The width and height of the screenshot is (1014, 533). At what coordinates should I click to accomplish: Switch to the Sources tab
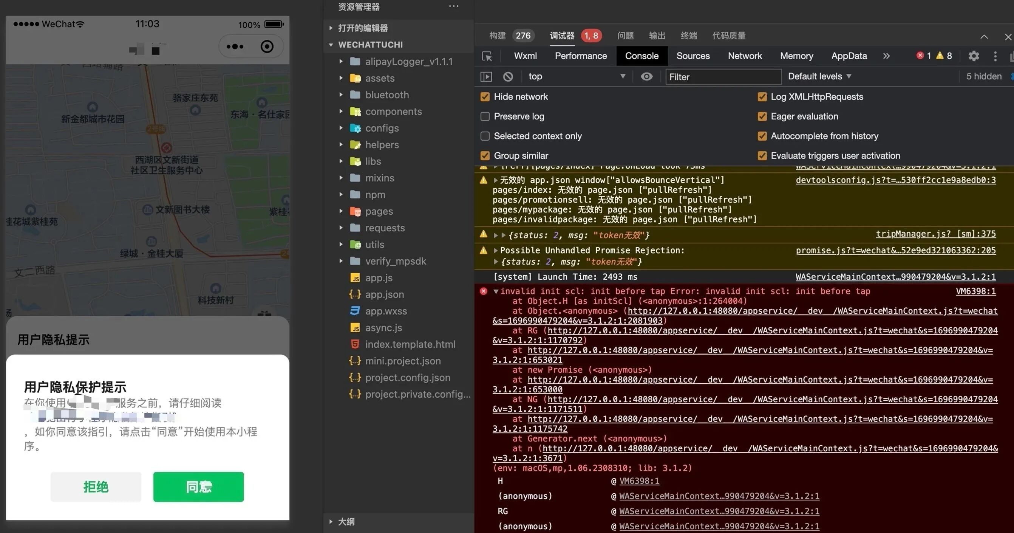[x=693, y=56]
